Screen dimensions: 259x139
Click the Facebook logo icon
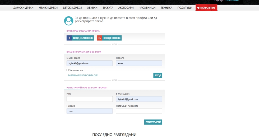pos(70,38)
